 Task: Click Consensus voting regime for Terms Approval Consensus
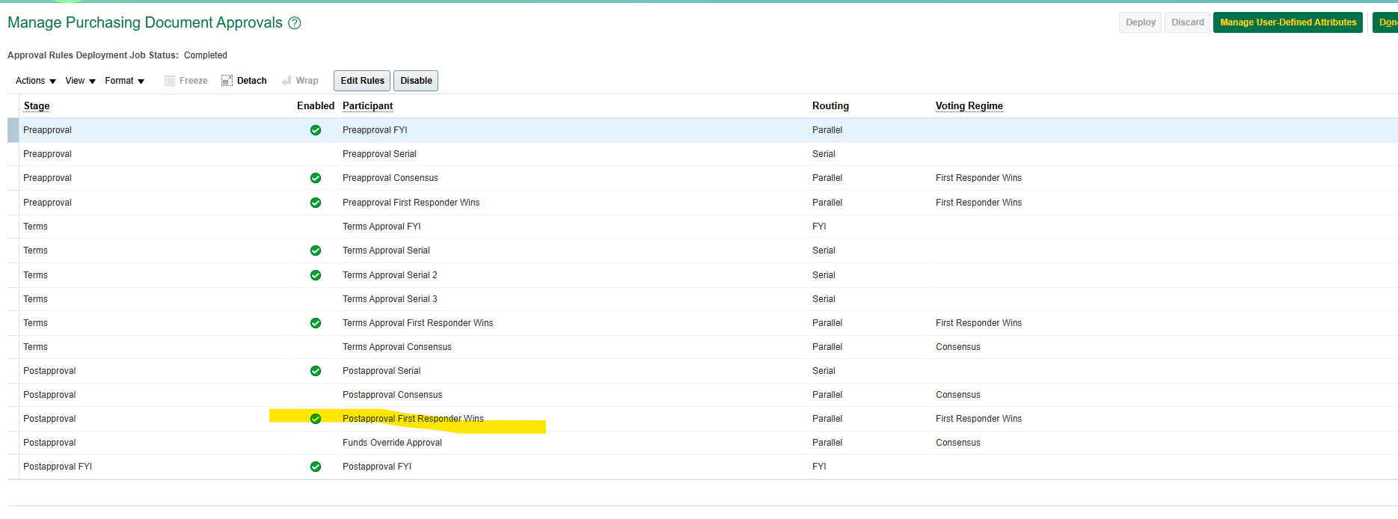[x=957, y=347]
